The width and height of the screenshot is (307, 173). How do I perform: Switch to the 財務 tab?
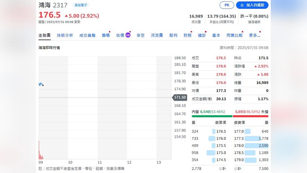(x=188, y=35)
